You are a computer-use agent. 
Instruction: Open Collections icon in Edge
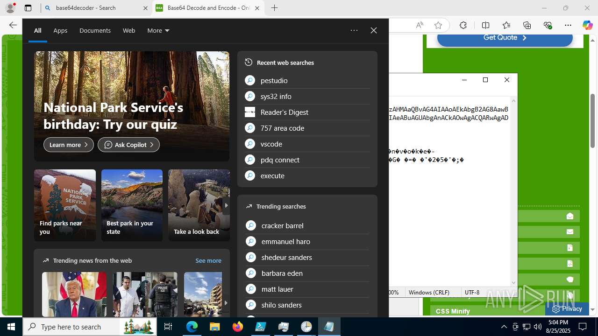tap(527, 25)
